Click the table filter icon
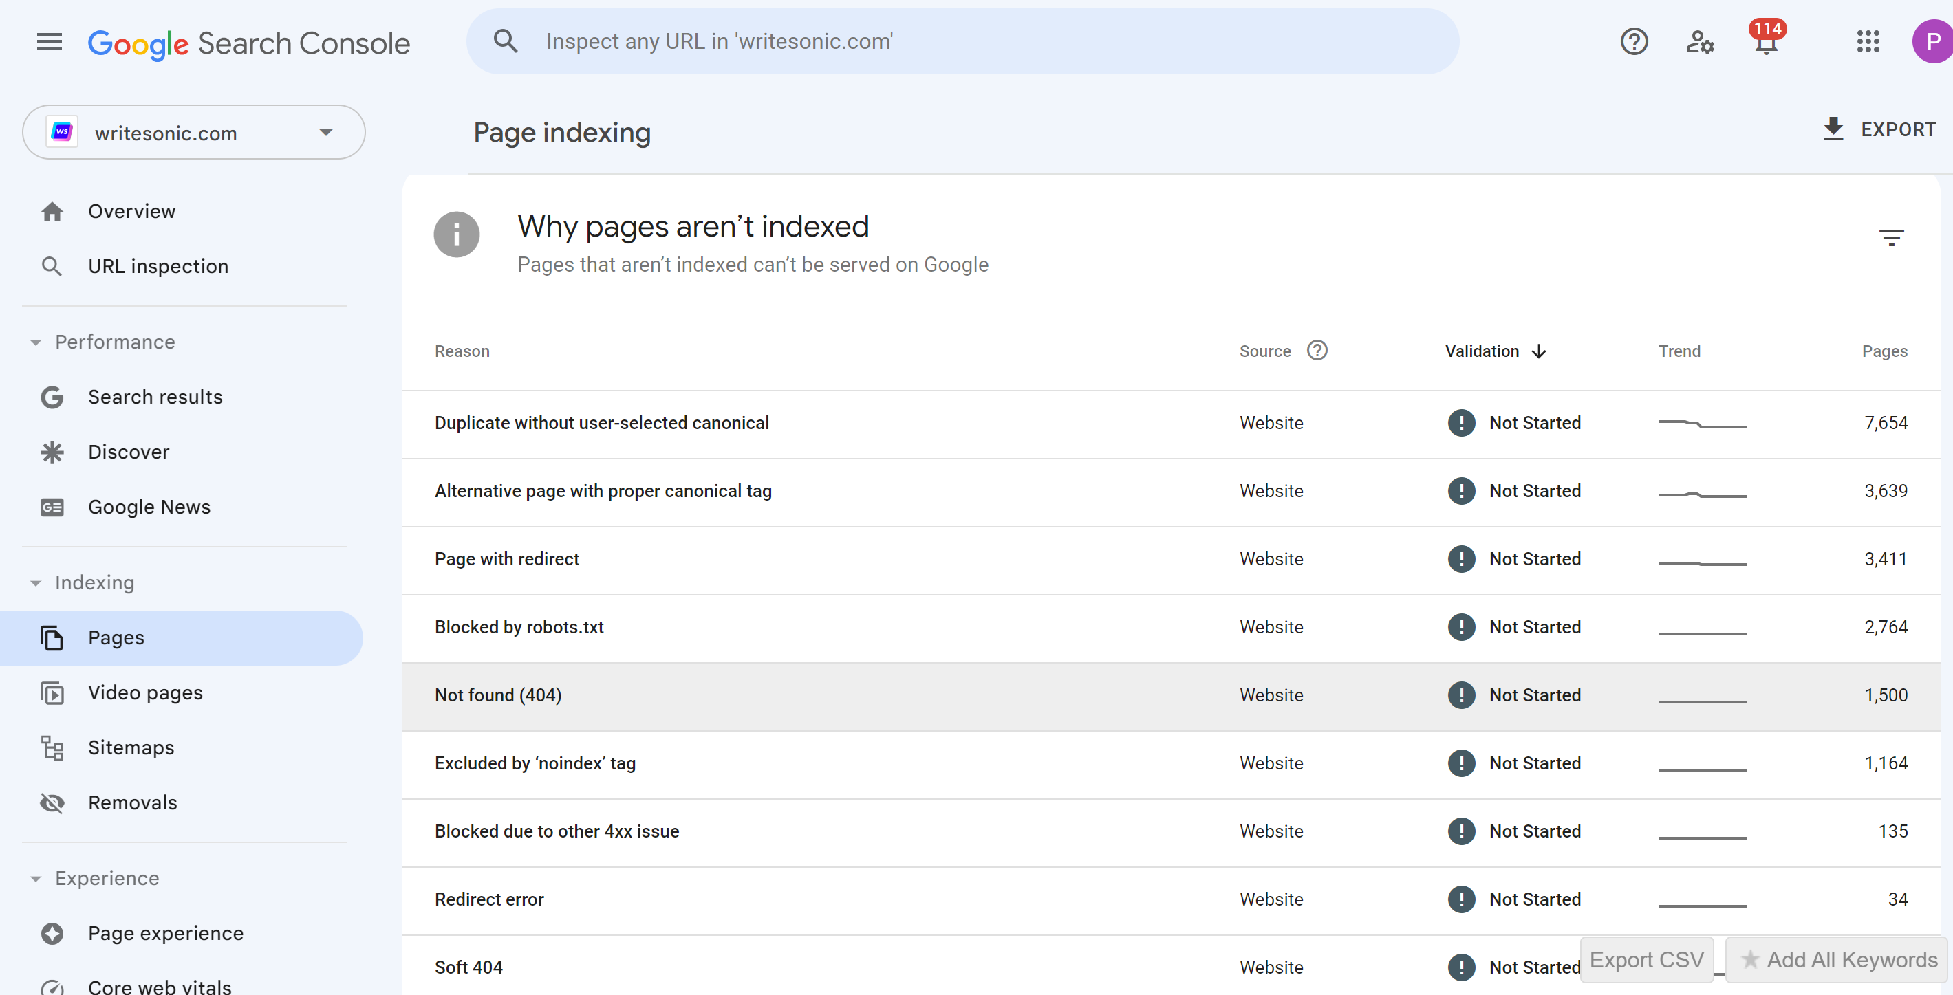Image resolution: width=1953 pixels, height=995 pixels. click(1891, 238)
